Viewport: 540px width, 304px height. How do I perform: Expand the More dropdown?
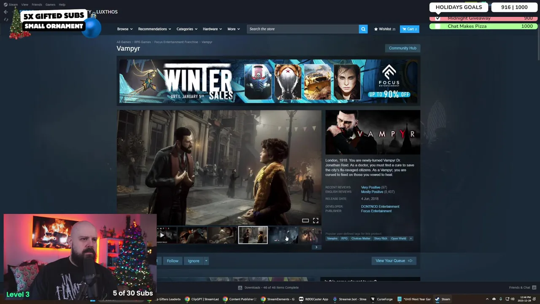pyautogui.click(x=233, y=29)
